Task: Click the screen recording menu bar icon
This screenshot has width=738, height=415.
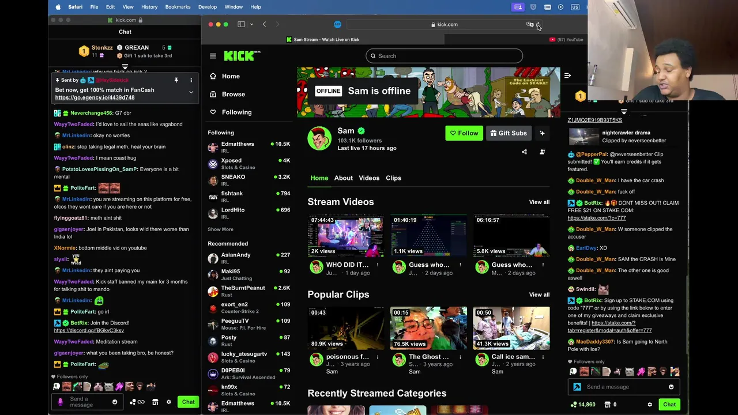Action: point(518,7)
